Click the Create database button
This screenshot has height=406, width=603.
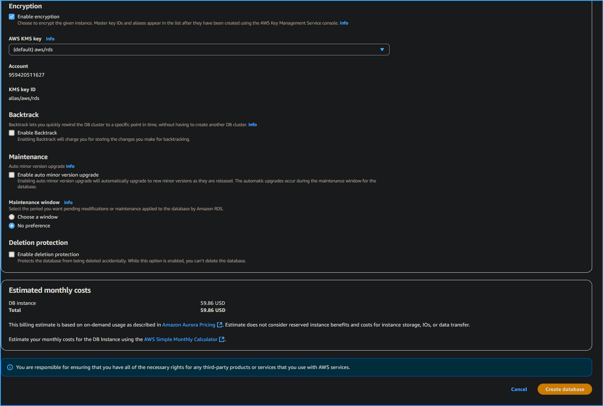click(x=564, y=389)
